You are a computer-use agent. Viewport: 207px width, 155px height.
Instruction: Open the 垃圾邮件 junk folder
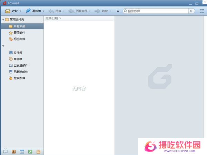[x=19, y=78]
